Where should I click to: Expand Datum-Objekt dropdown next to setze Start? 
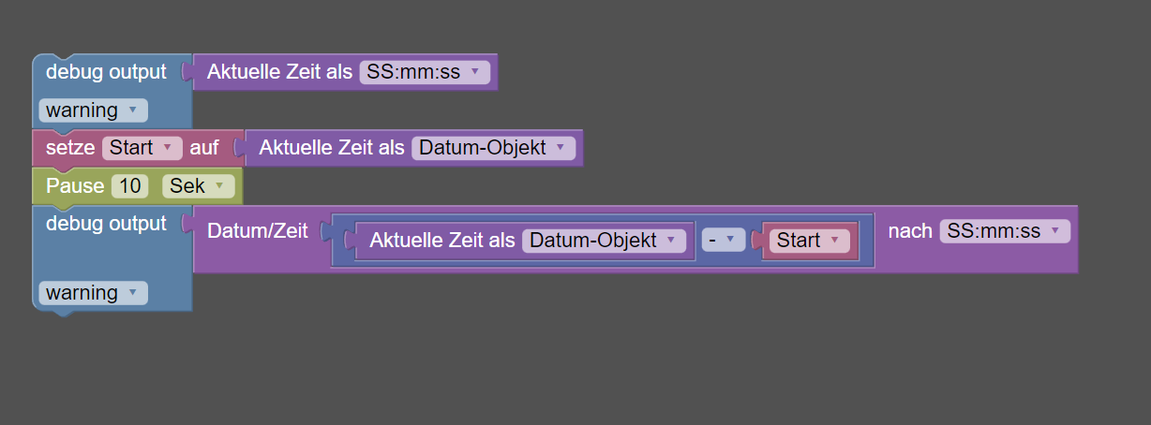[x=493, y=148]
